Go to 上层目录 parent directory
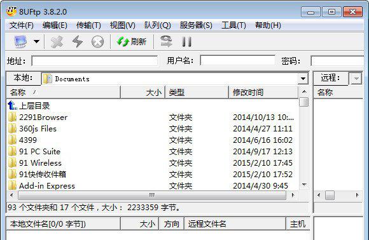This screenshot has height=240, width=369. pyautogui.click(x=34, y=105)
